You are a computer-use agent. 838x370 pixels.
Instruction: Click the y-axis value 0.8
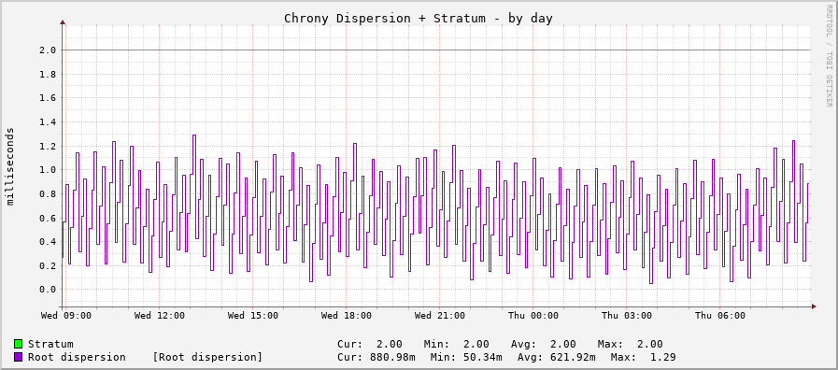(x=49, y=193)
